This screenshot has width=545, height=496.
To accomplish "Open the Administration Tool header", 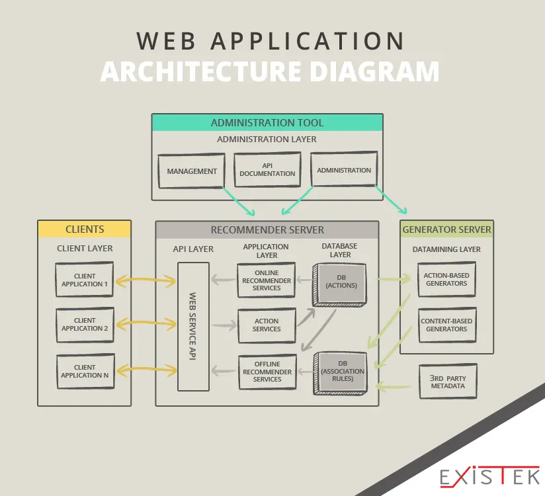I will pos(267,122).
